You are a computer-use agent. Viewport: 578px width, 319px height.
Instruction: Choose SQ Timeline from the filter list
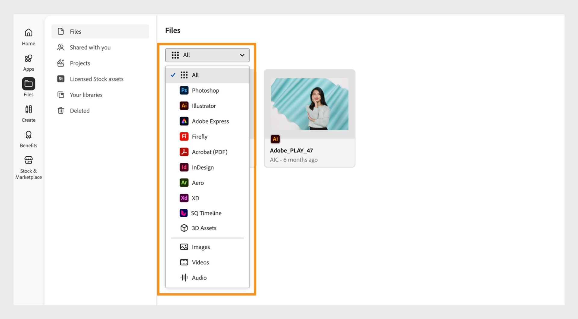pos(207,213)
